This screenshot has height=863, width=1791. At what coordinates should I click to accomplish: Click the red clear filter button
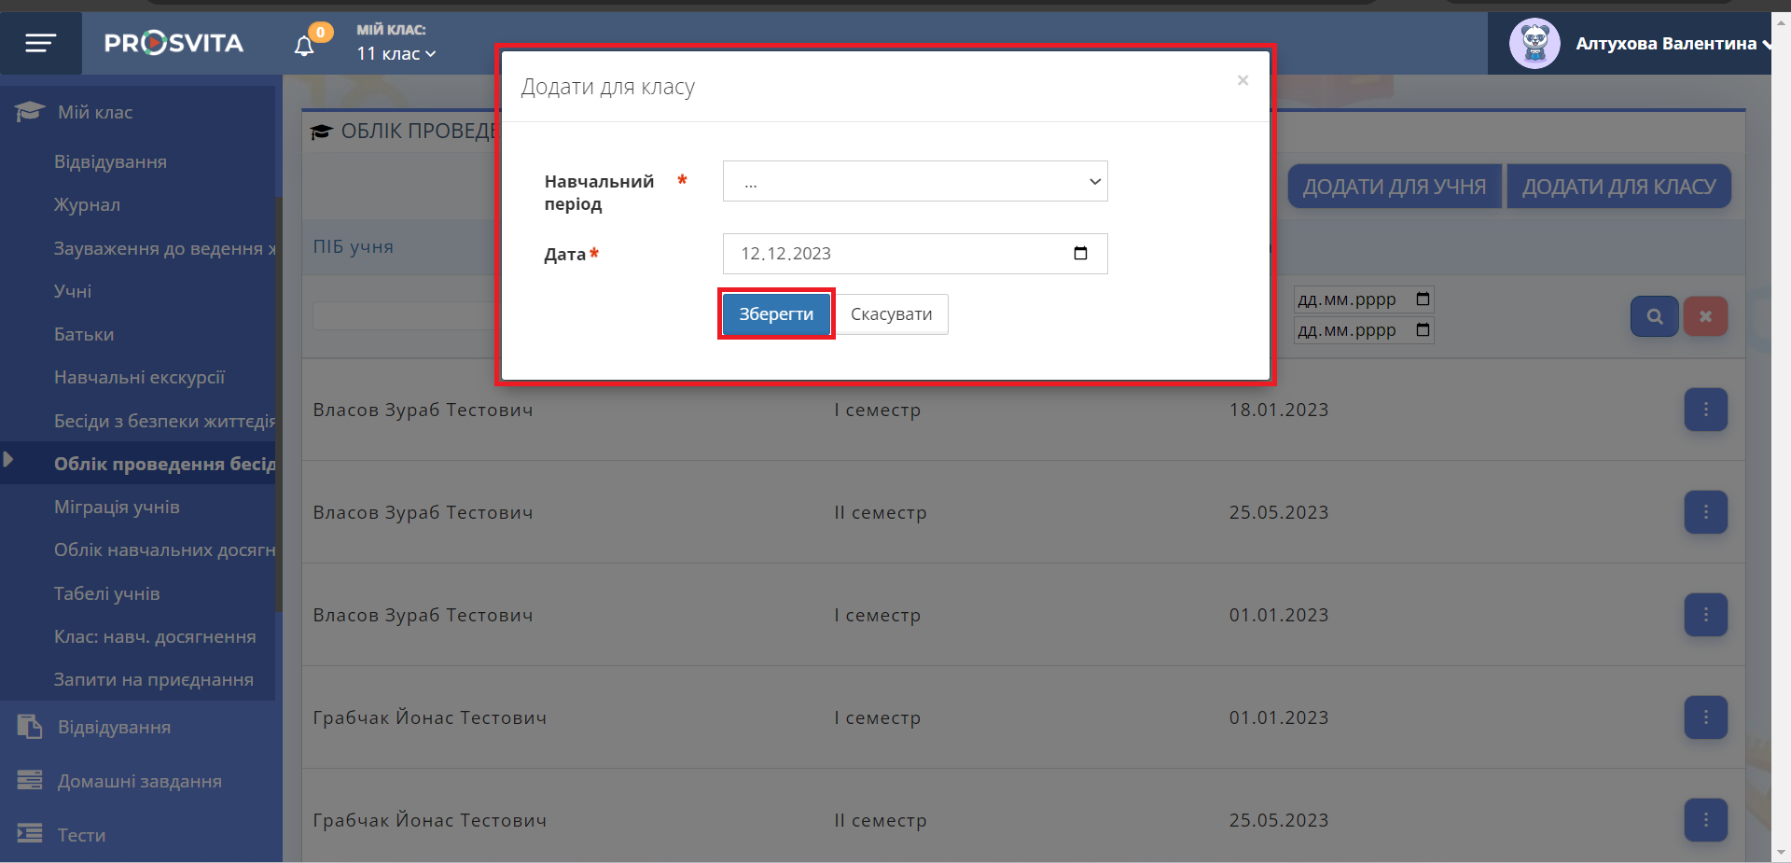(x=1704, y=316)
